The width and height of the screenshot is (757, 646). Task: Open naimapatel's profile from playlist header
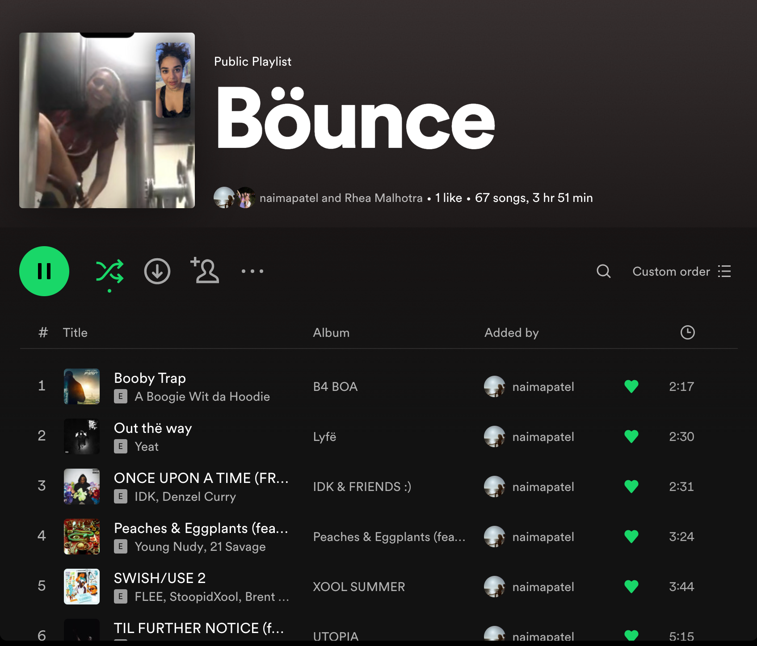point(289,198)
